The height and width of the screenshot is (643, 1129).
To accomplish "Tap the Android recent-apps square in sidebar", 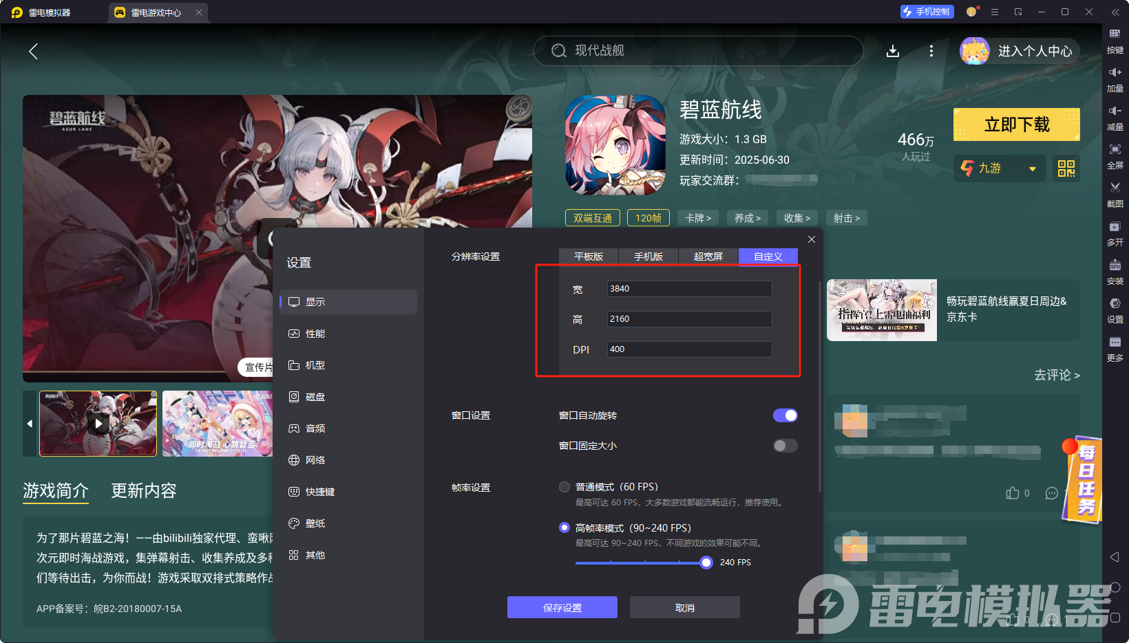I will coord(1115,618).
